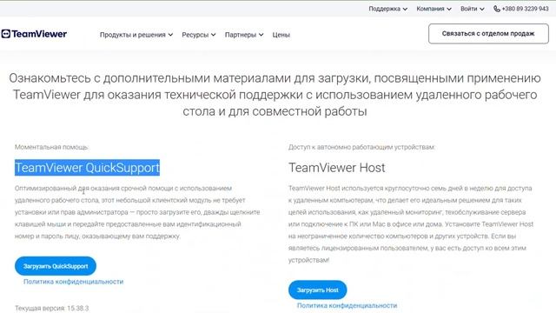Screen dimensions: 556x313
Task: Click phone number +380 89 3239 943
Action: coord(525,9)
